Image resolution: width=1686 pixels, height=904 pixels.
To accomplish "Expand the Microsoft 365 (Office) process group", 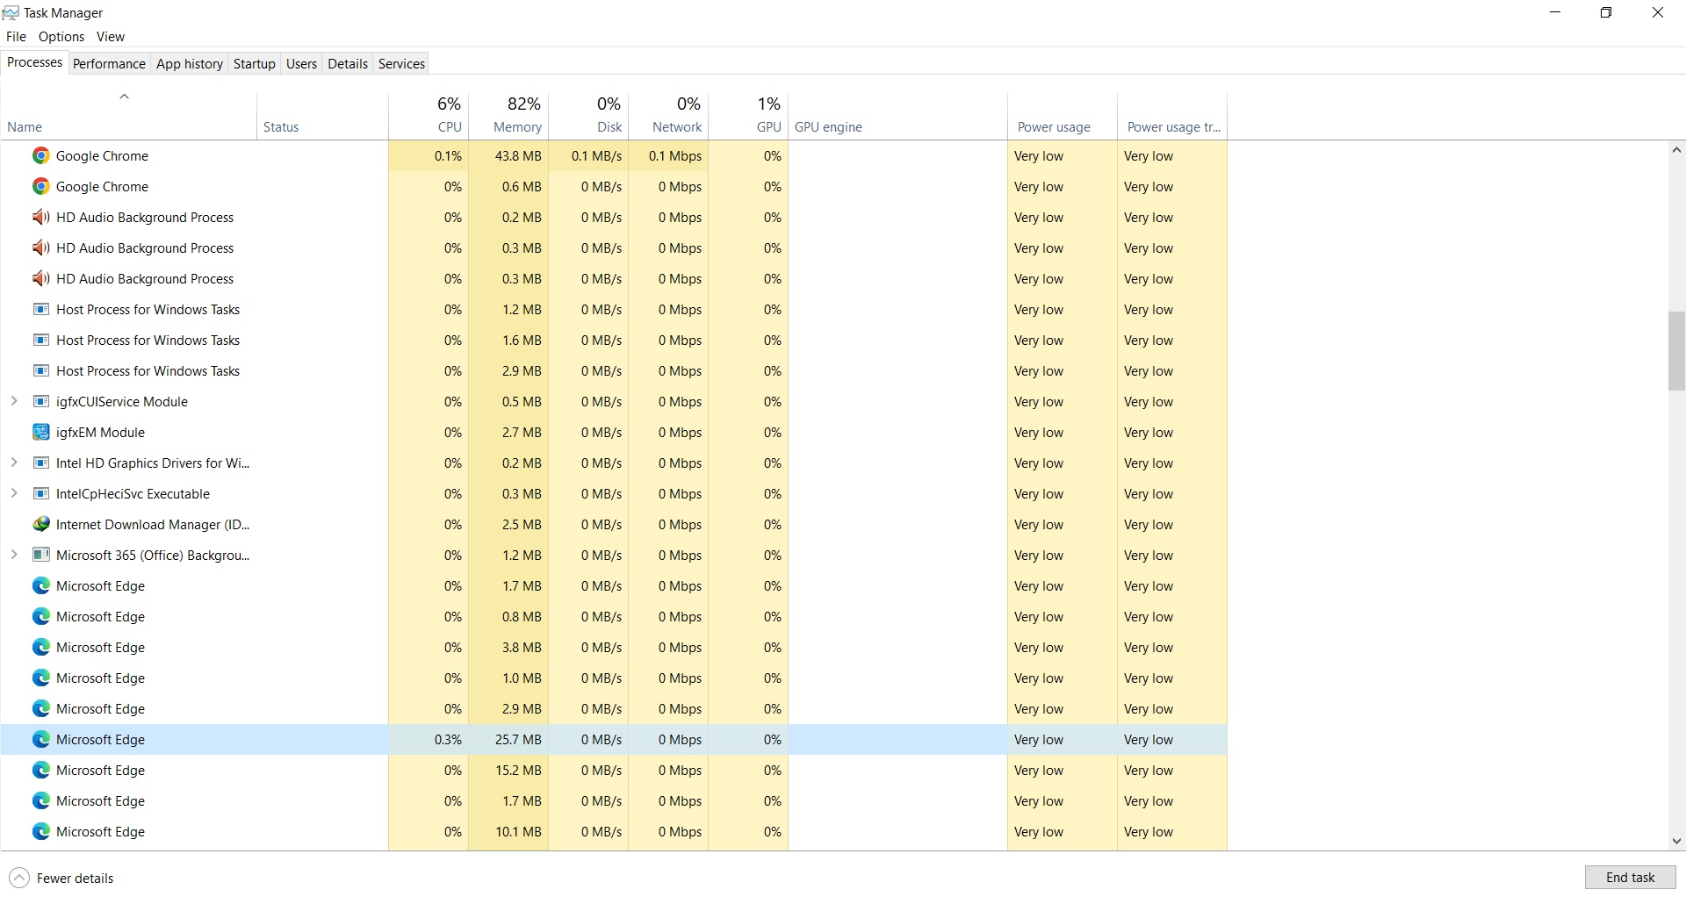I will pos(14,555).
